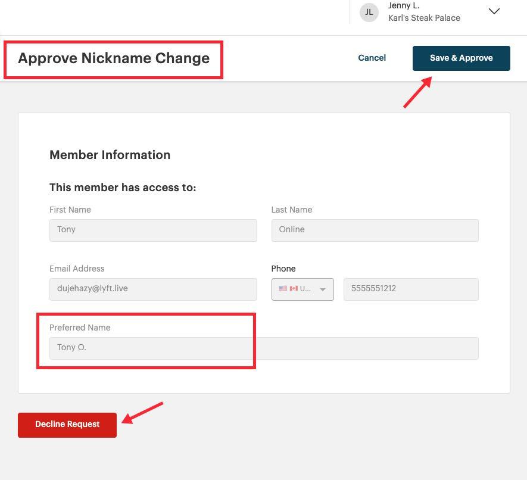Click the Approve Nickname Change heading
Screen dimensions: 527x480
click(x=114, y=58)
